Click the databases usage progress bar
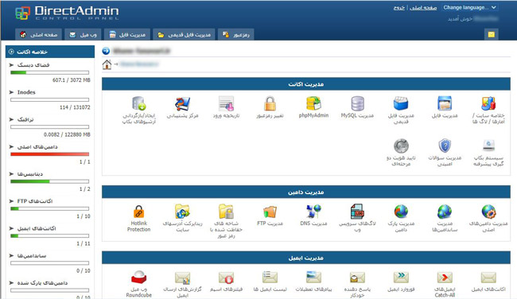 pos(50,181)
